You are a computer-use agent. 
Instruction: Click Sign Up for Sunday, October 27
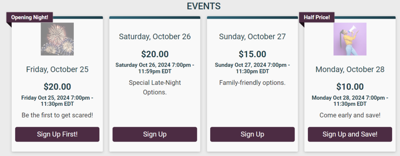(x=252, y=134)
